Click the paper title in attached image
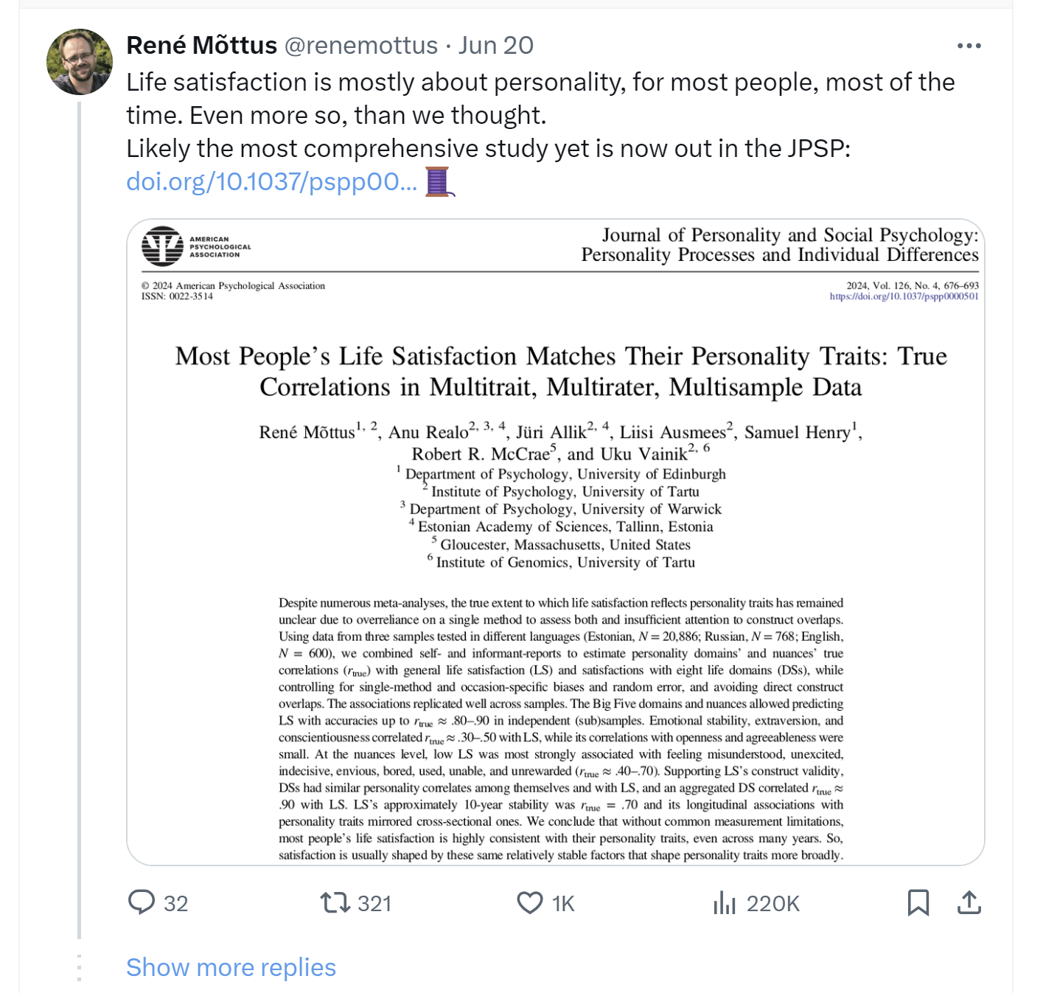This screenshot has height=993, width=1043. (x=560, y=372)
